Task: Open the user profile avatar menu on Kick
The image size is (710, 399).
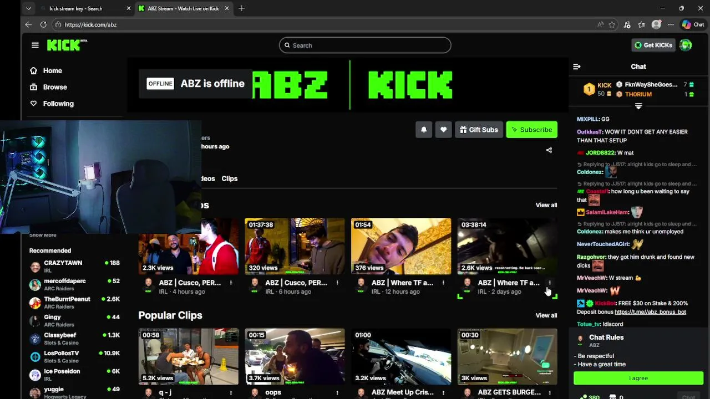Action: click(x=686, y=45)
